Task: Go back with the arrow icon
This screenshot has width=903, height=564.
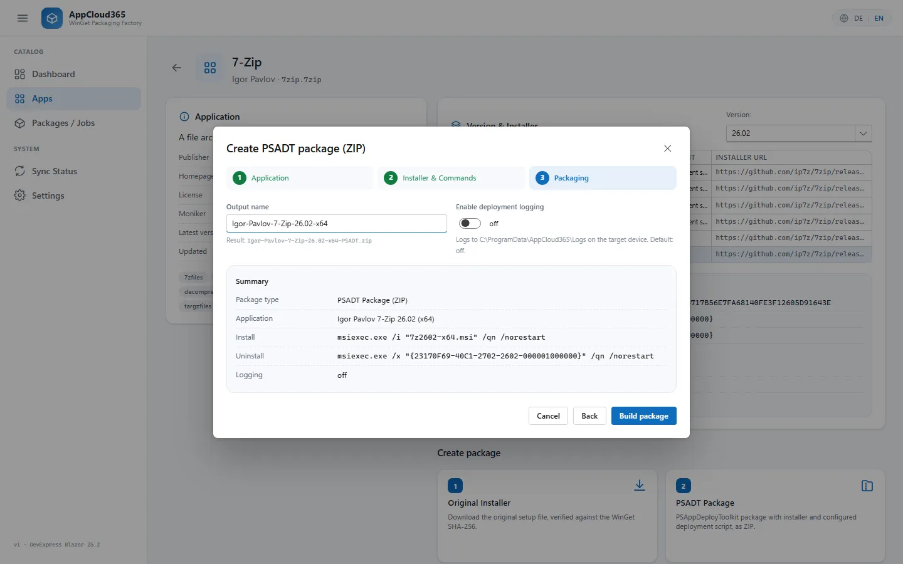Action: [x=177, y=68]
